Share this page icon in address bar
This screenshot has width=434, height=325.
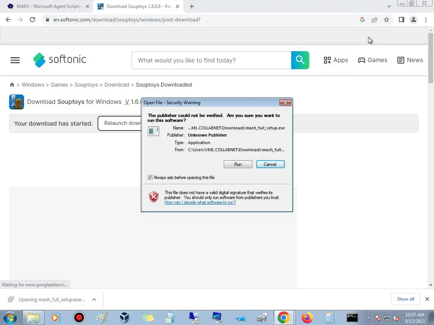pyautogui.click(x=374, y=20)
